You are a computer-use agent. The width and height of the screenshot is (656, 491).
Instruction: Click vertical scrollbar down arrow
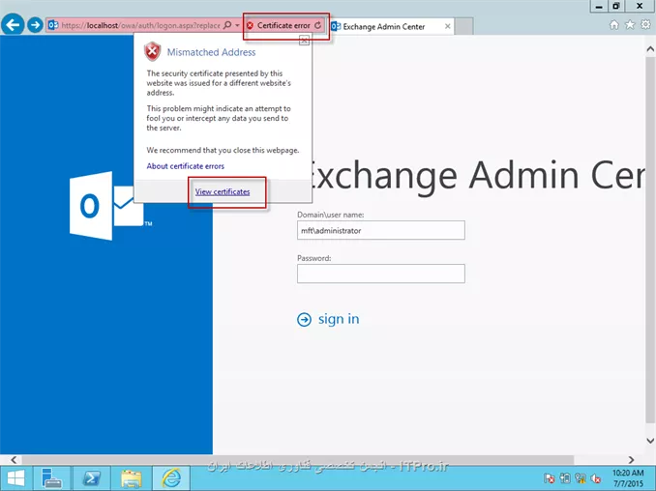(650, 441)
